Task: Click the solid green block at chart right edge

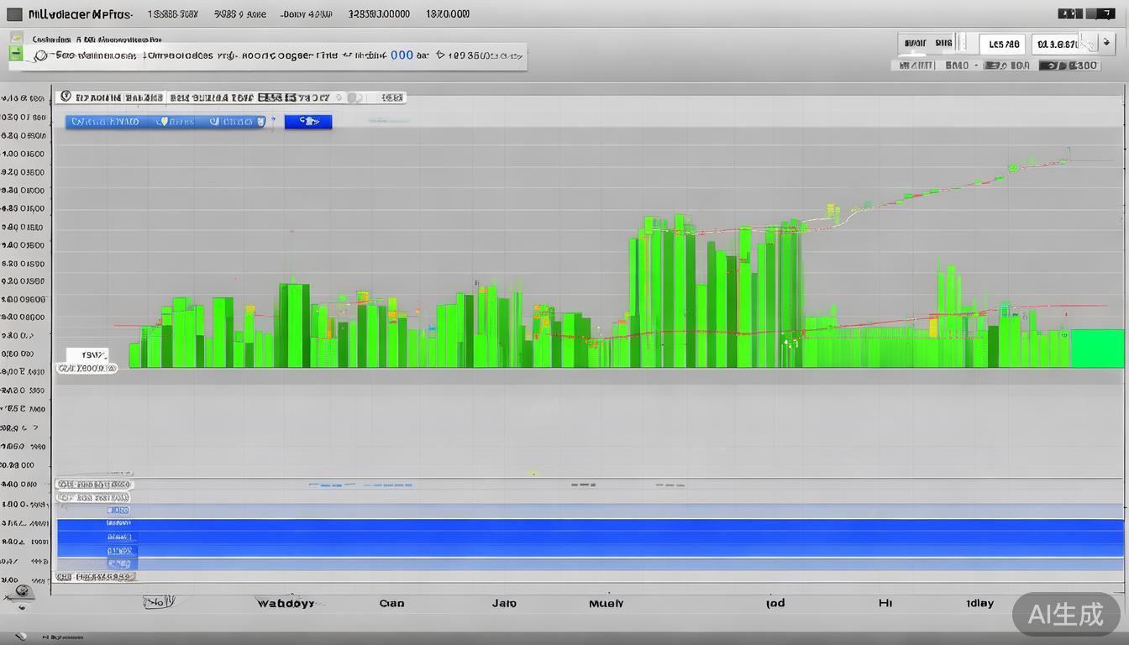Action: [x=1097, y=349]
